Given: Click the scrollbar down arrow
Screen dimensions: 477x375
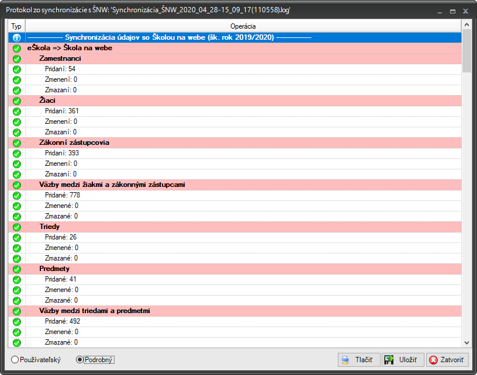Looking at the screenshot, I should [466, 342].
